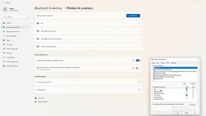Image resolution: width=206 pixels, height=116 pixels.
Task: Open Troubleshoot external link icon
Action: (x=139, y=90)
